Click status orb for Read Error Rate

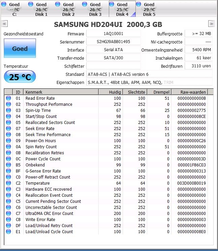[8, 98]
